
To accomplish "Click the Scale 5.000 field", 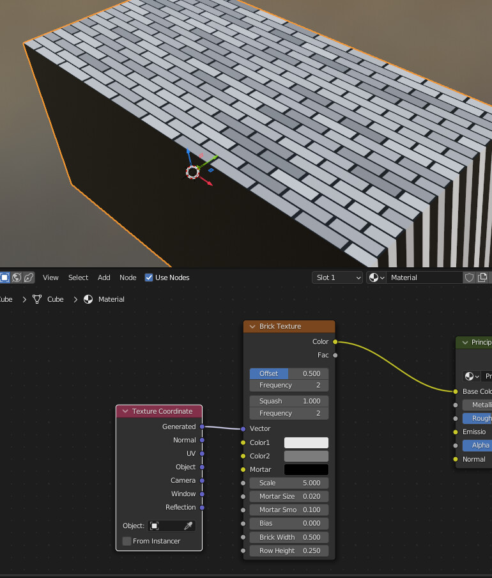I will point(289,483).
